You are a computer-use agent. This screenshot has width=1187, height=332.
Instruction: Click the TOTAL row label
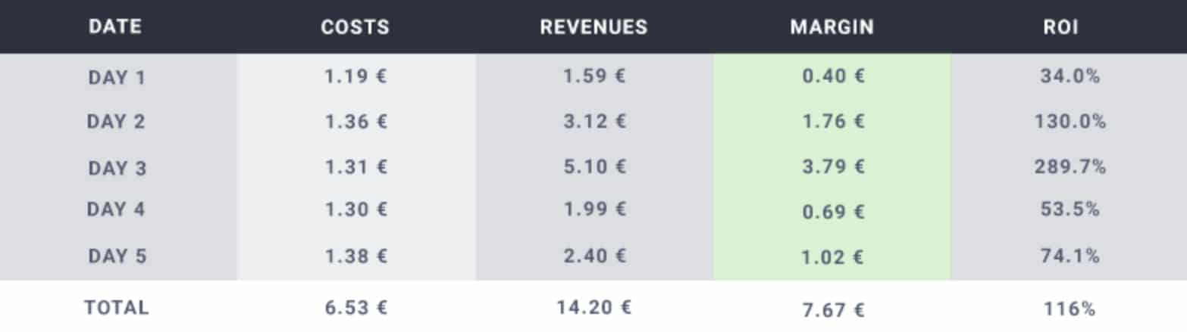117,308
